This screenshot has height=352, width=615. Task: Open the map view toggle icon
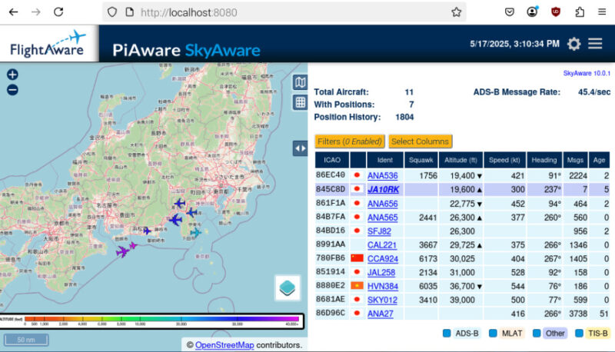(x=300, y=82)
